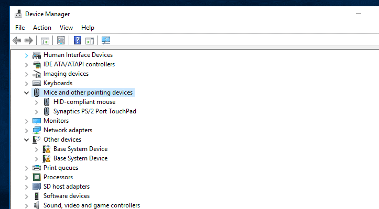Click Show/Hide Action Pane toolbar icon
379x209 pixels.
[90, 40]
